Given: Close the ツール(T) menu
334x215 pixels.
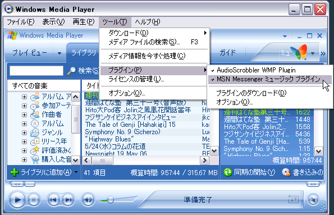Looking at the screenshot, I should [115, 22].
